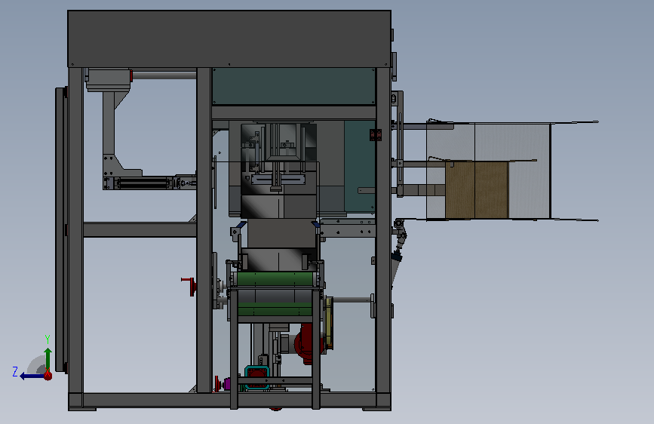Select the red motor beneath the conveyor
Image resolution: width=654 pixels, height=424 pixels.
pyautogui.click(x=305, y=344)
